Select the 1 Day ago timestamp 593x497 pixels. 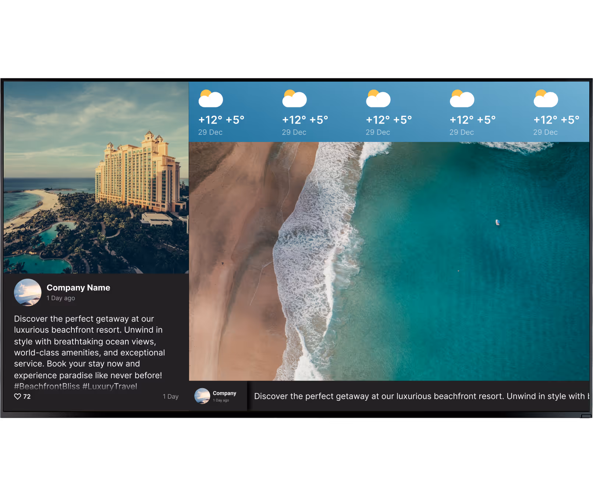(61, 298)
